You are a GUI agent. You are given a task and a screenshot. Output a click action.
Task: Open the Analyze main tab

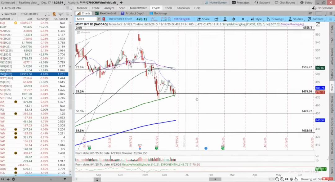coord(109,8)
